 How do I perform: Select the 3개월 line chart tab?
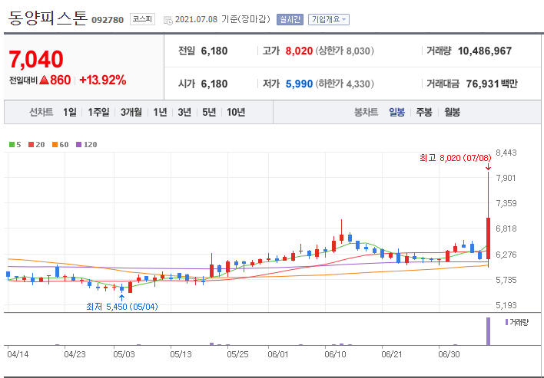[131, 112]
